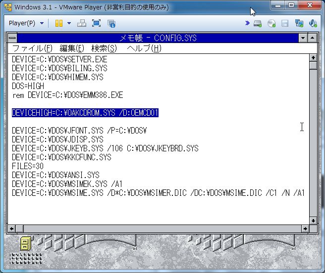Image resolution: width=325 pixels, height=273 pixels.
Task: Open the 編集(E) menu
Action: pos(72,48)
